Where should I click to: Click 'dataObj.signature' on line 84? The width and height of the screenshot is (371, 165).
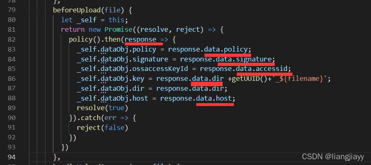tap(134, 59)
